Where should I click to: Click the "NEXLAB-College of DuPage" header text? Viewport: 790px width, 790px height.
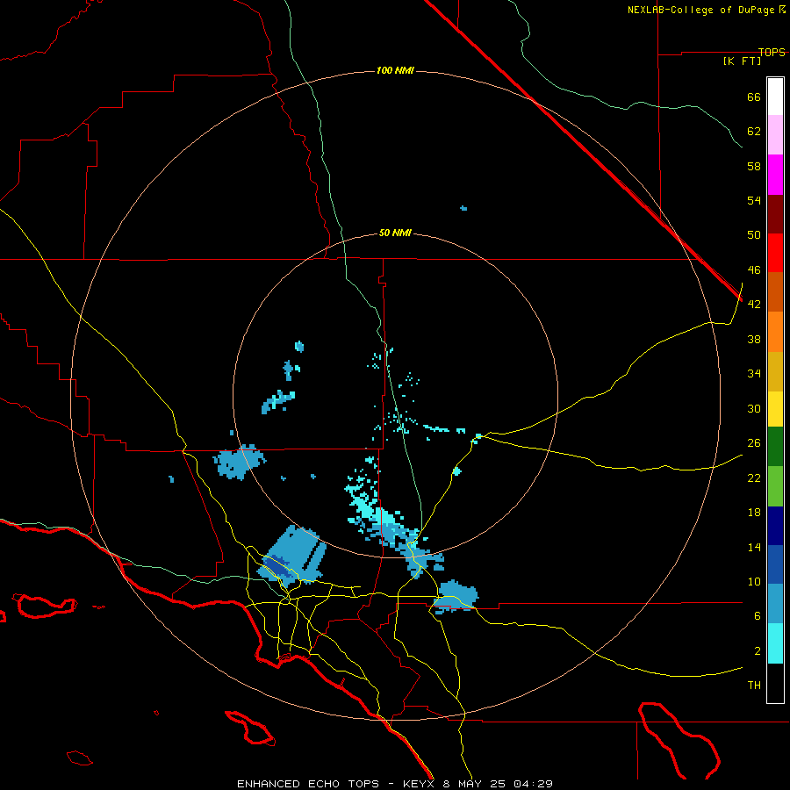700,10
